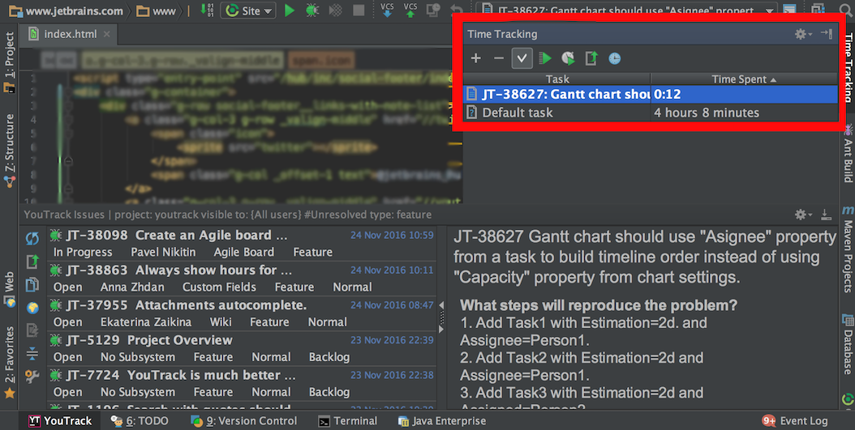Click the issue panel splitter arrows
This screenshot has width=855, height=430.
click(441, 317)
